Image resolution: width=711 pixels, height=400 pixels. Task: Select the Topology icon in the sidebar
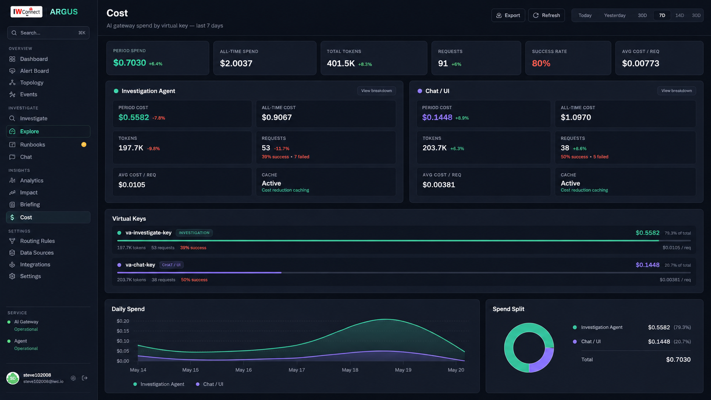(12, 83)
